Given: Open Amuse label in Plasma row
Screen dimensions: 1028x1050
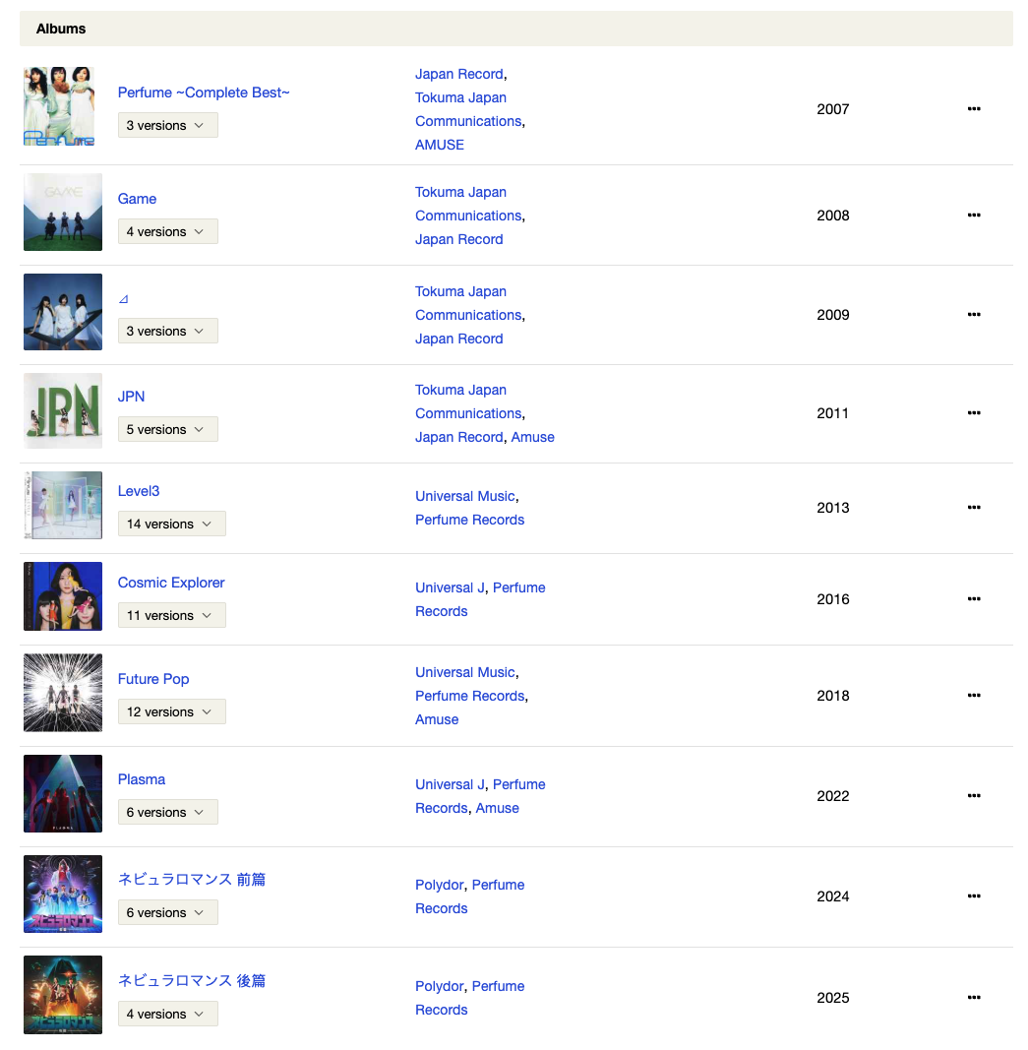Looking at the screenshot, I should point(497,808).
